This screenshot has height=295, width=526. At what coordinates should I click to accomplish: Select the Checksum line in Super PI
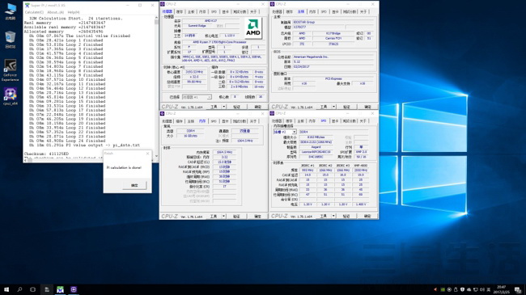(x=46, y=154)
